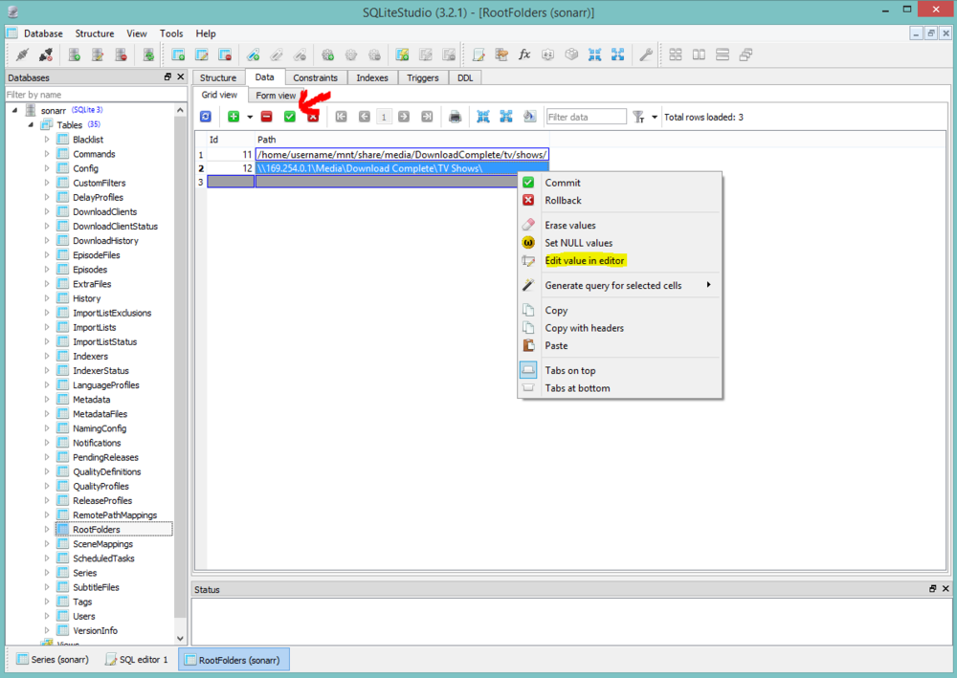The image size is (957, 678).
Task: Click the green commit checkmark in toolbar
Action: click(289, 117)
